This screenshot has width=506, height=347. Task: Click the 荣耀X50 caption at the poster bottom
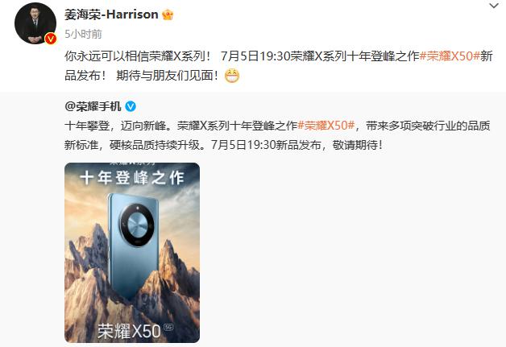pos(129,331)
